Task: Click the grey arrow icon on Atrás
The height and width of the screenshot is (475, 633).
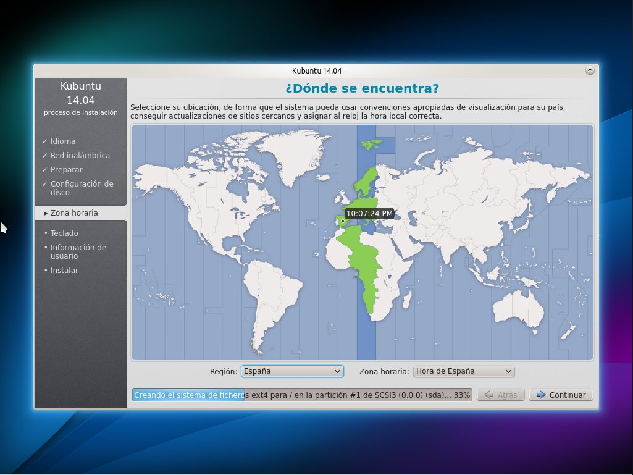Action: coord(489,395)
